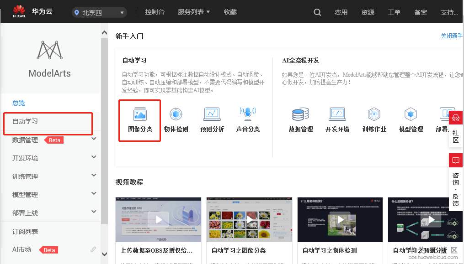Open the 资源 resources menu

coord(368,12)
